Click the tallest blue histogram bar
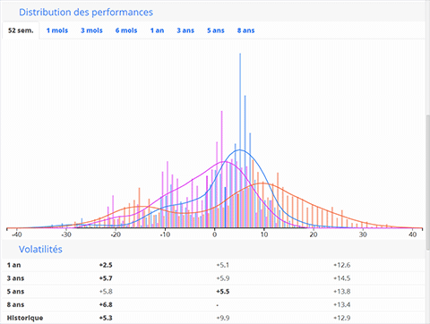 coord(240,141)
